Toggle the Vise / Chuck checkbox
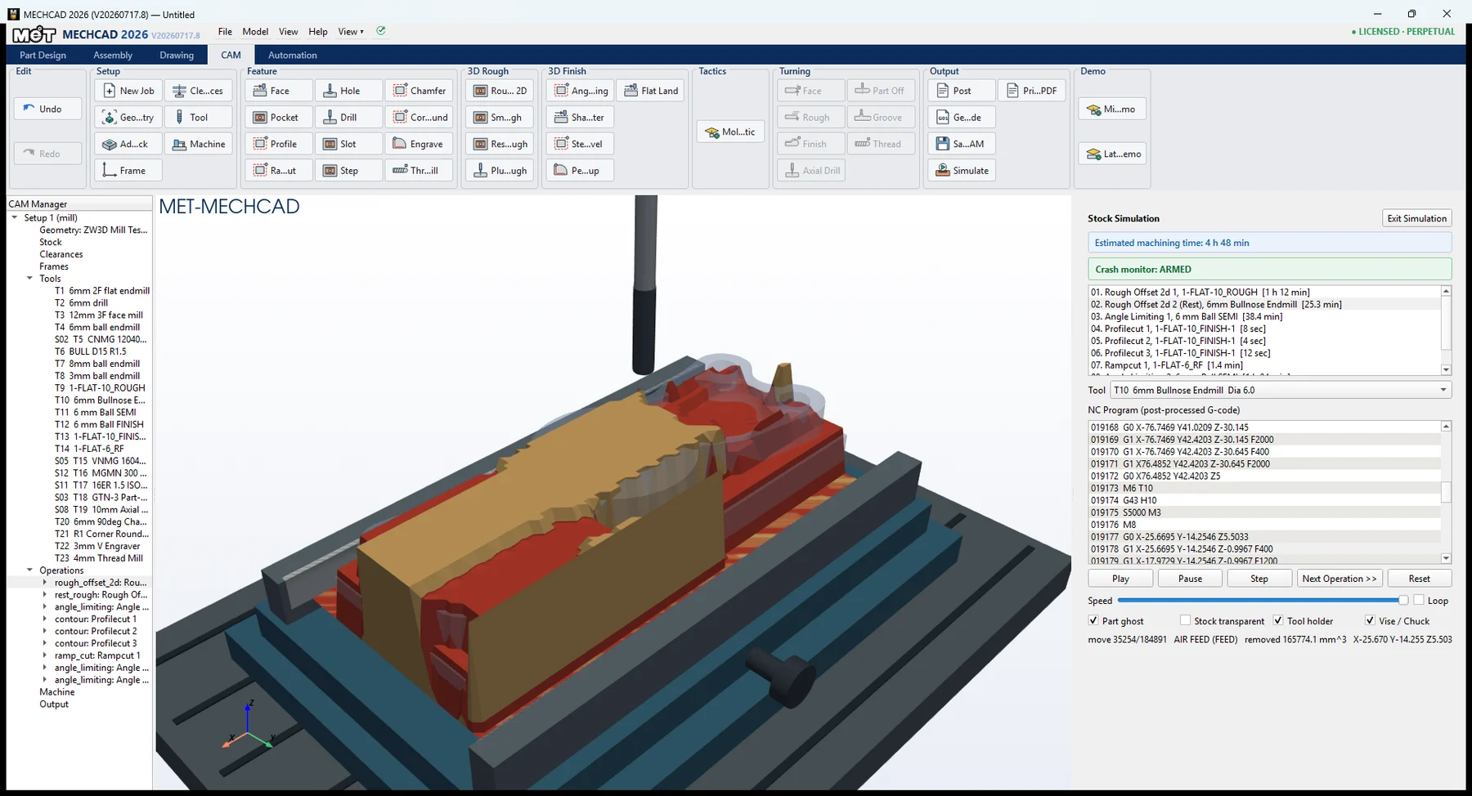The width and height of the screenshot is (1472, 796). tap(1370, 621)
